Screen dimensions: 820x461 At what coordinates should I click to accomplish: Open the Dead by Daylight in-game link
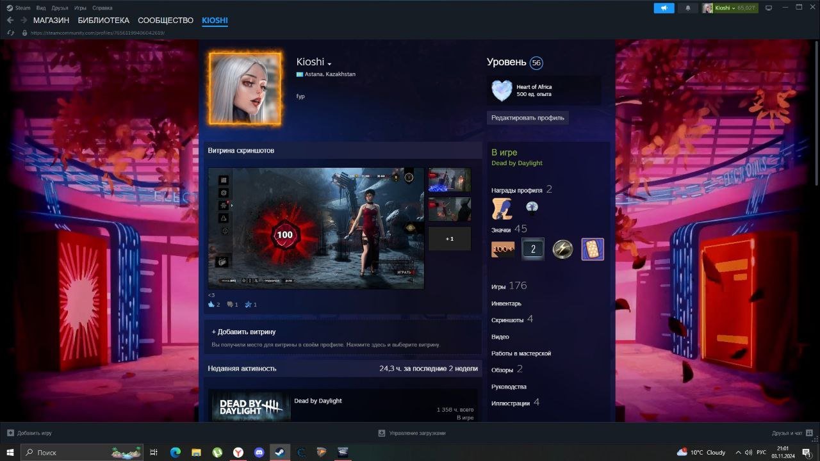517,163
